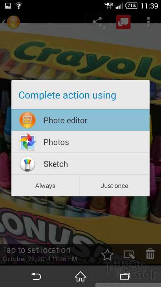Open the three-dot overflow menu

click(x=148, y=22)
